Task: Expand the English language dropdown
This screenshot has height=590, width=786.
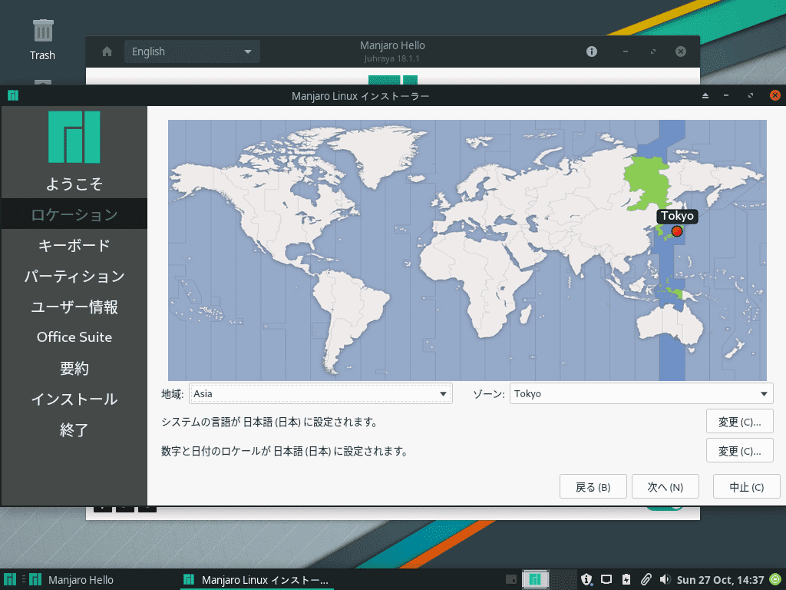Action: coord(192,51)
